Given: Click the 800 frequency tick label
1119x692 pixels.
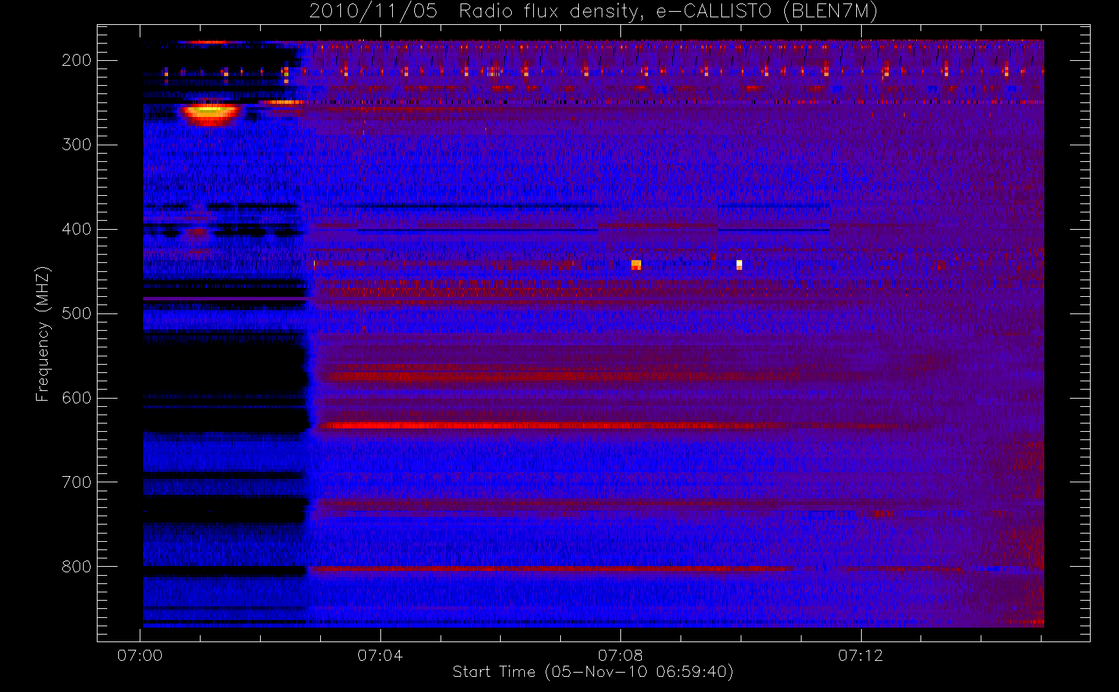Looking at the screenshot, I should (76, 567).
